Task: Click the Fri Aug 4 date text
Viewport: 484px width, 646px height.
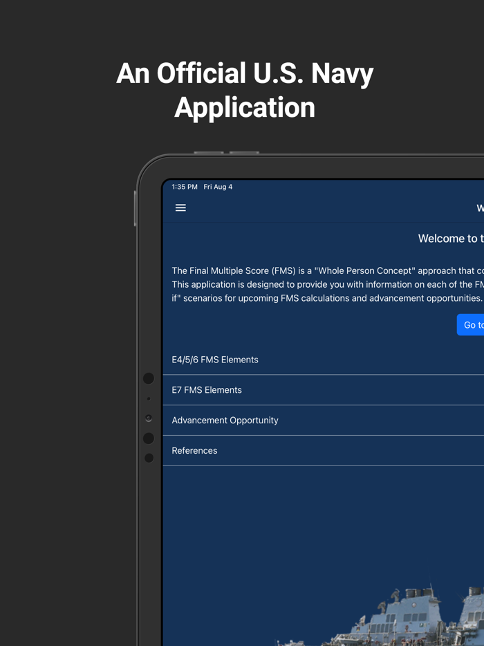Action: pos(218,187)
